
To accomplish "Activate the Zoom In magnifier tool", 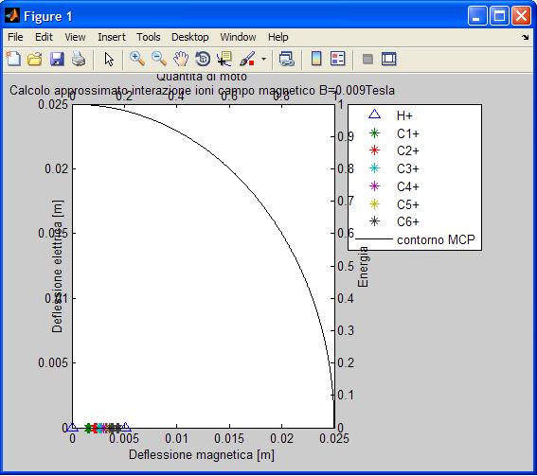I will [x=137, y=59].
